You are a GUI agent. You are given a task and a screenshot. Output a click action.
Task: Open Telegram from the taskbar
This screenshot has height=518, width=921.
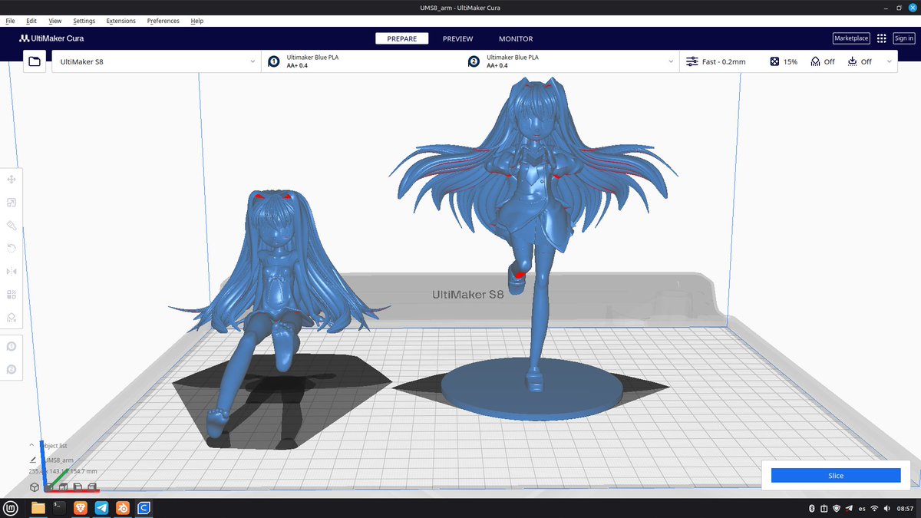101,508
